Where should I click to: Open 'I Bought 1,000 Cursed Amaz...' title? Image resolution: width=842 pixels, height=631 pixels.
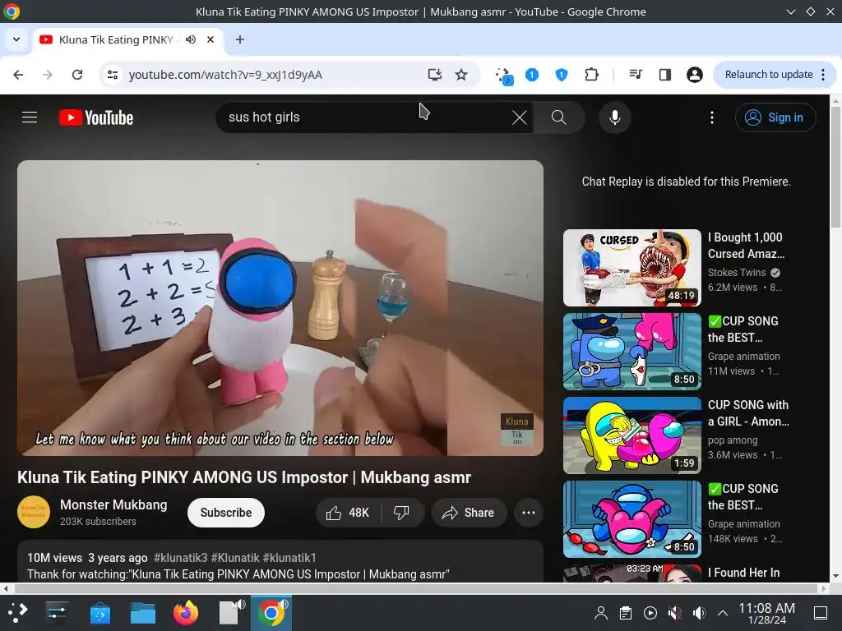pos(746,245)
